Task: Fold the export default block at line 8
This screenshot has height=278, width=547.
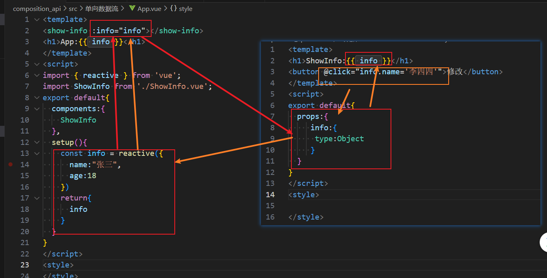Action: [x=37, y=98]
